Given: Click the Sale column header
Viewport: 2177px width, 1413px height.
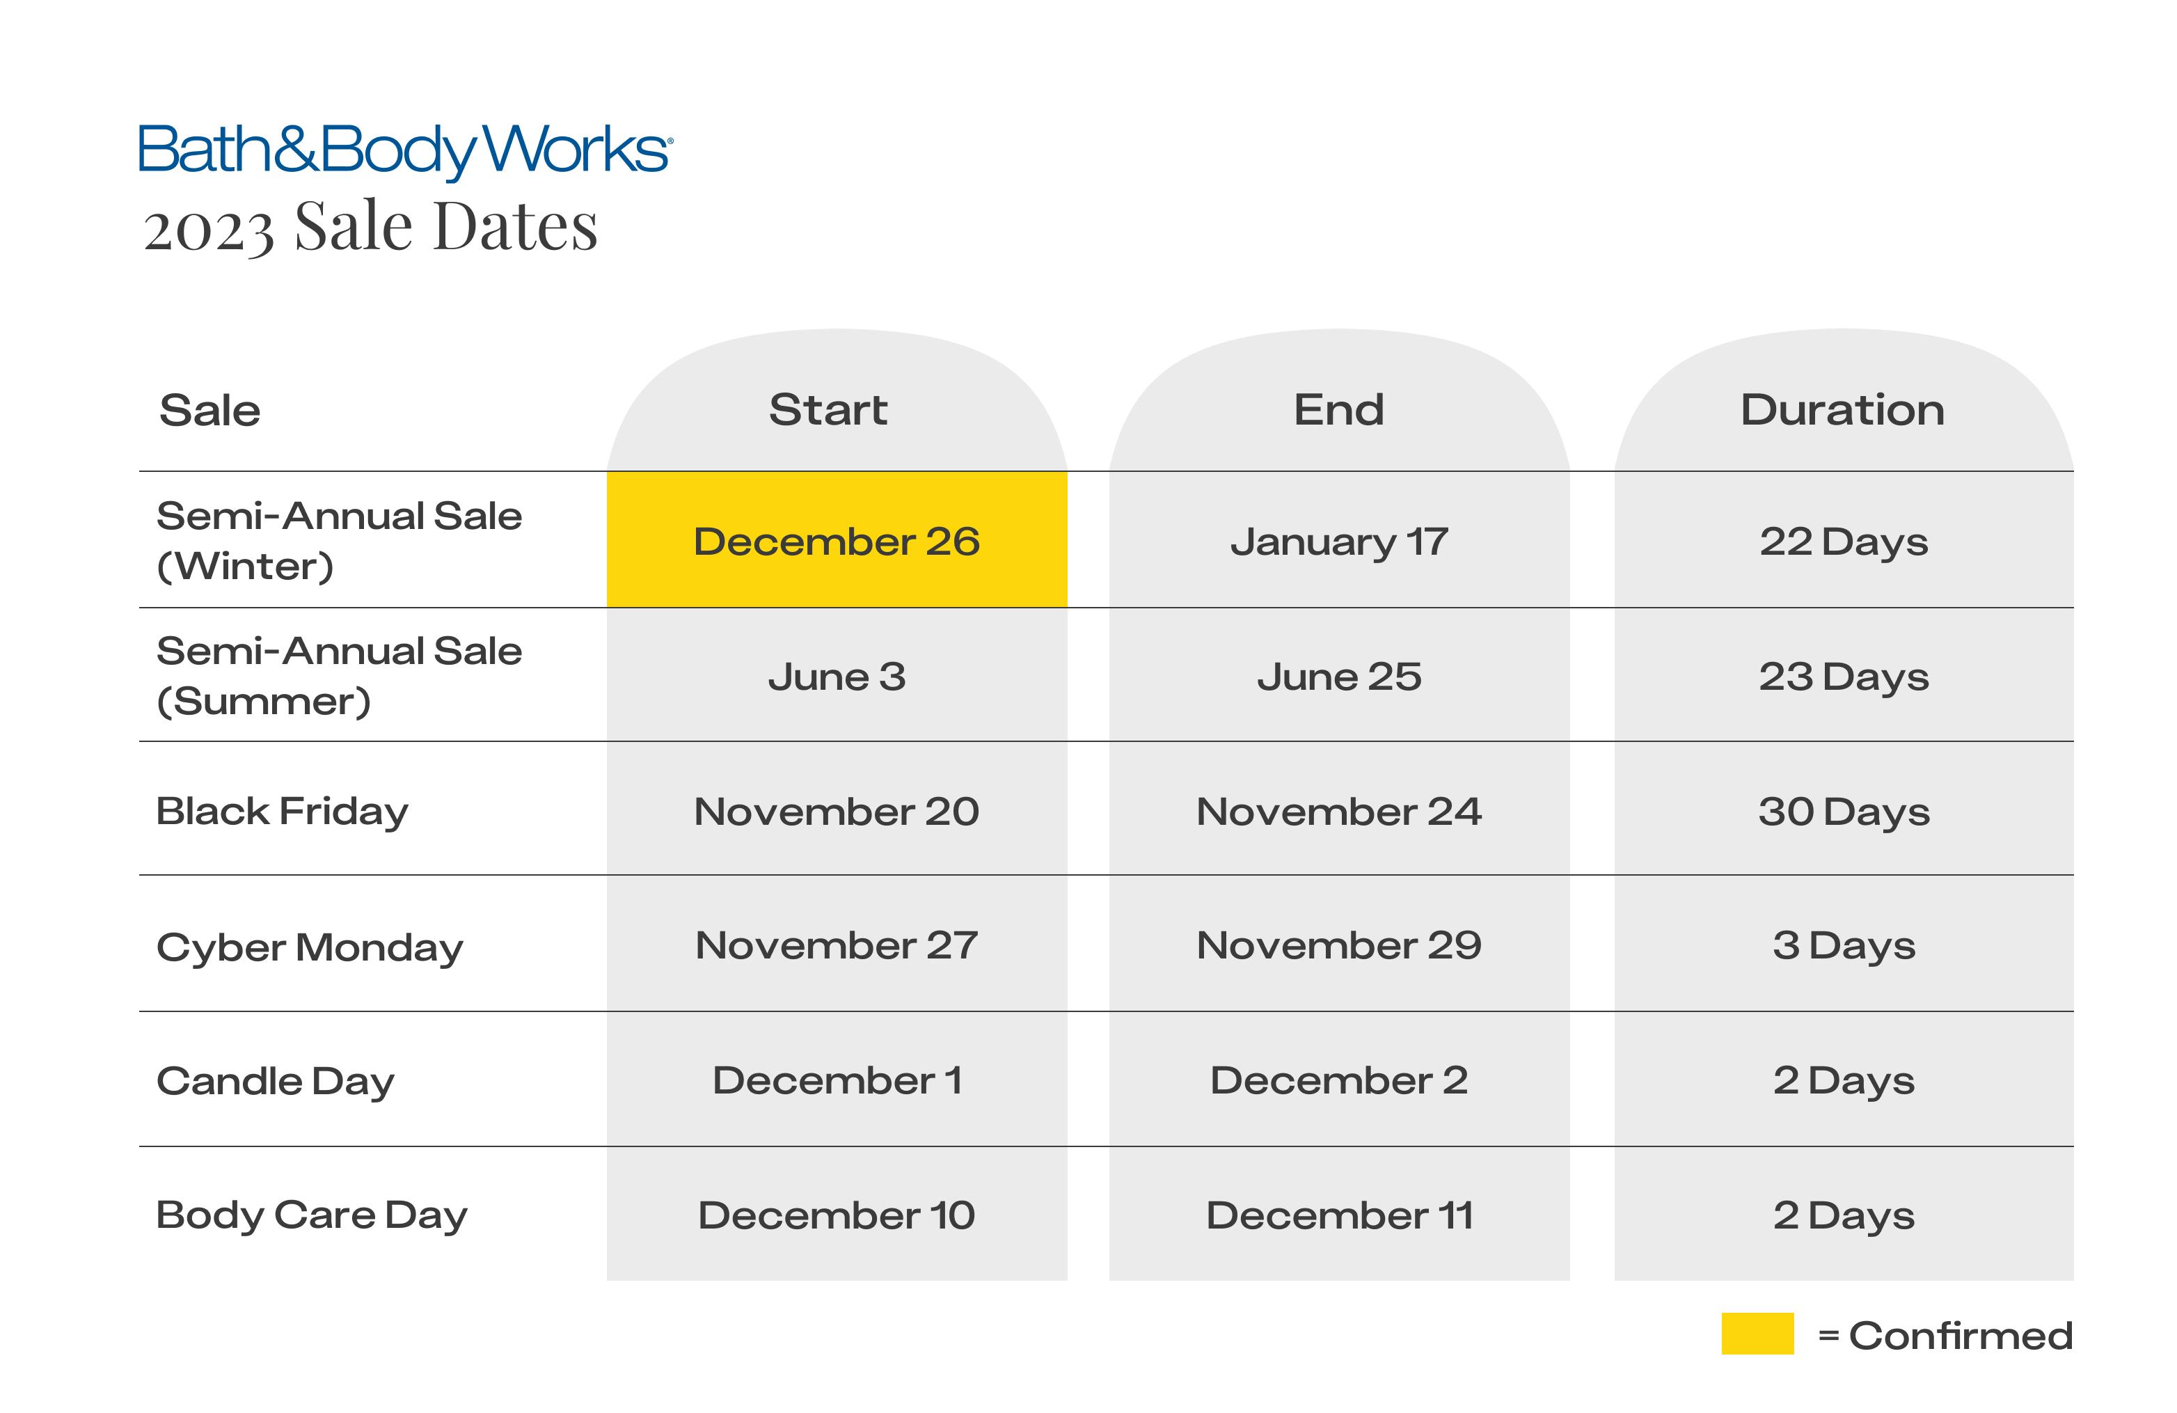Looking at the screenshot, I should point(209,411).
